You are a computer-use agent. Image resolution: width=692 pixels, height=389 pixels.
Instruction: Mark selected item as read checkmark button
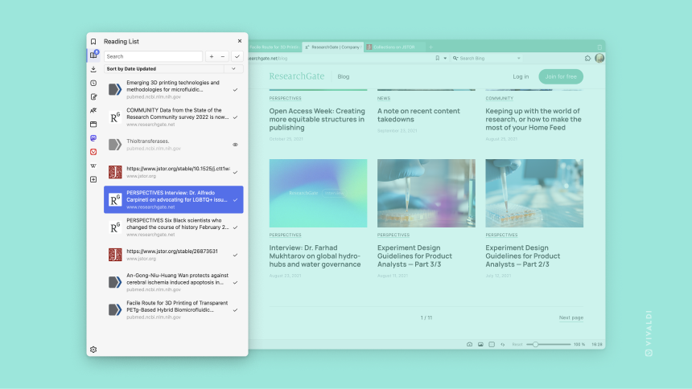tap(237, 56)
